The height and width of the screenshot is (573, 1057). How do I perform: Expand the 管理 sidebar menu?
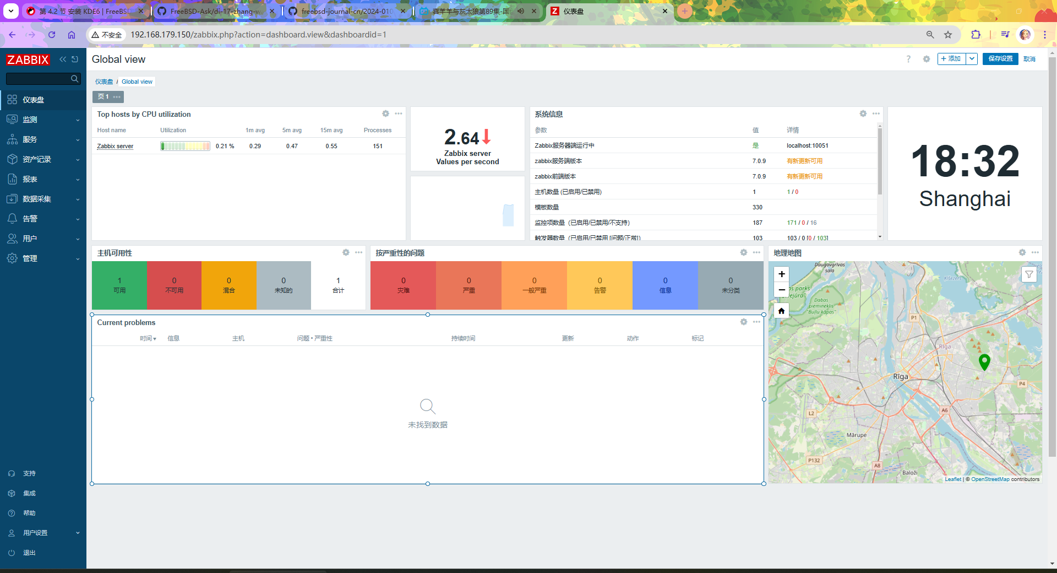43,258
